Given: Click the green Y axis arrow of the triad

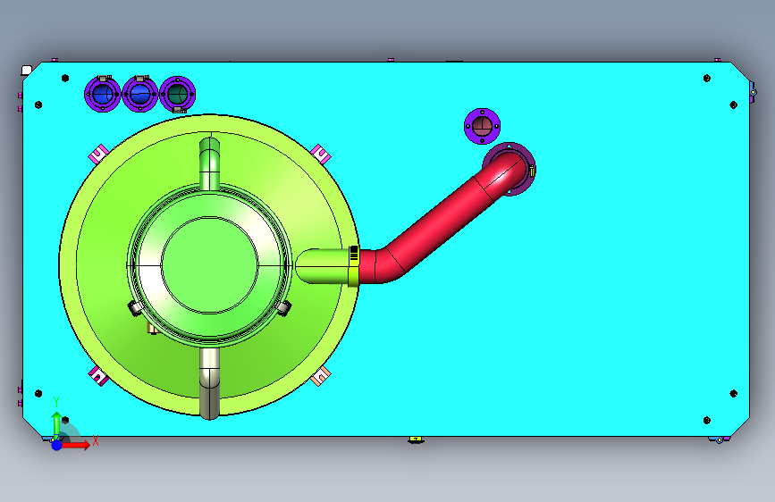Looking at the screenshot, I should point(57,424).
